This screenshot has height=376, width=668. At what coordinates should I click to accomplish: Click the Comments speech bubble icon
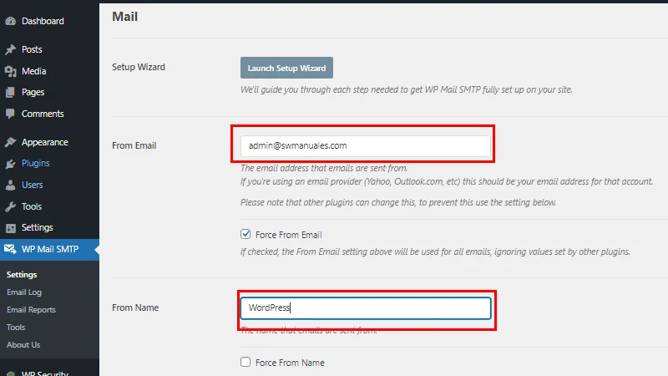point(11,114)
